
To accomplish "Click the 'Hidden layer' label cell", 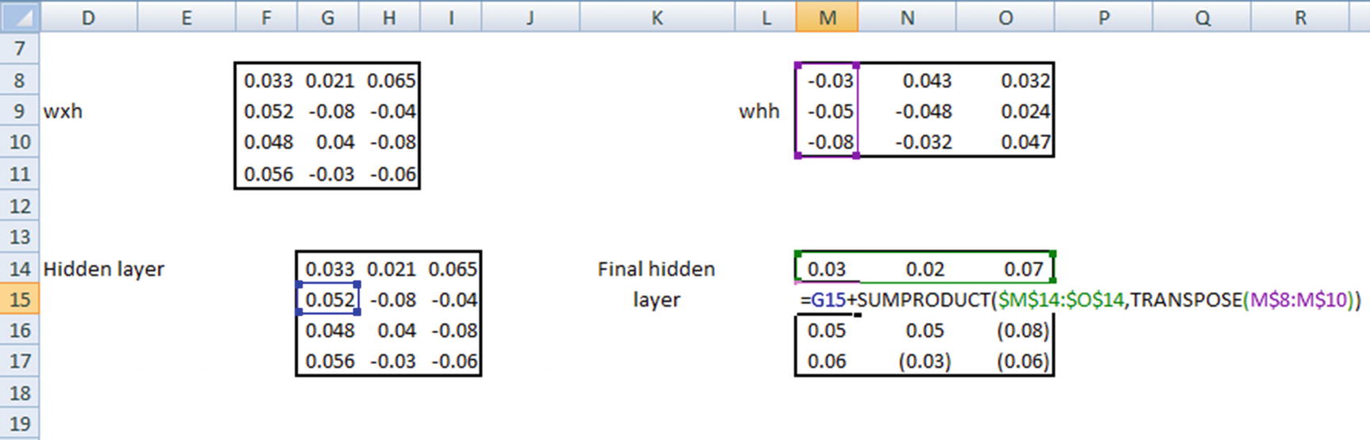I will pyautogui.click(x=103, y=269).
